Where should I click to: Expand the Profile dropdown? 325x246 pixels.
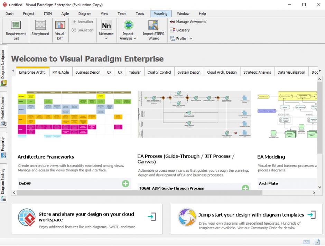[x=190, y=39]
